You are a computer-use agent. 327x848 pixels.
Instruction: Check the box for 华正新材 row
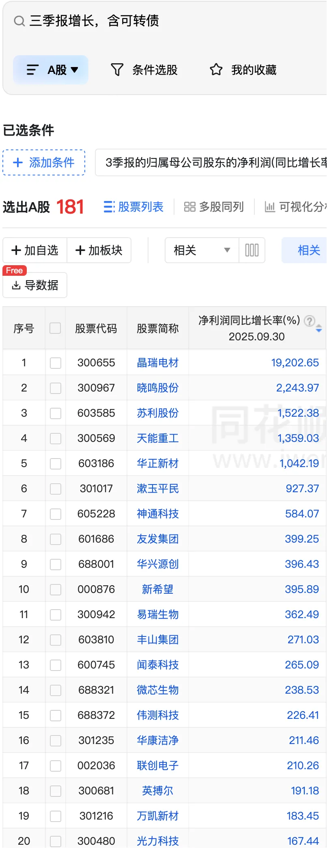tap(55, 463)
